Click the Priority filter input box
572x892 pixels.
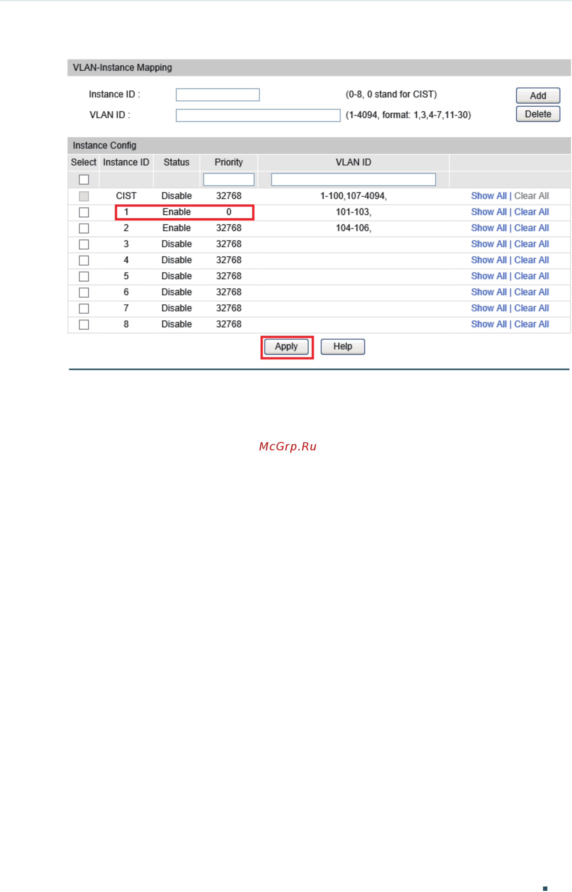[x=229, y=180]
